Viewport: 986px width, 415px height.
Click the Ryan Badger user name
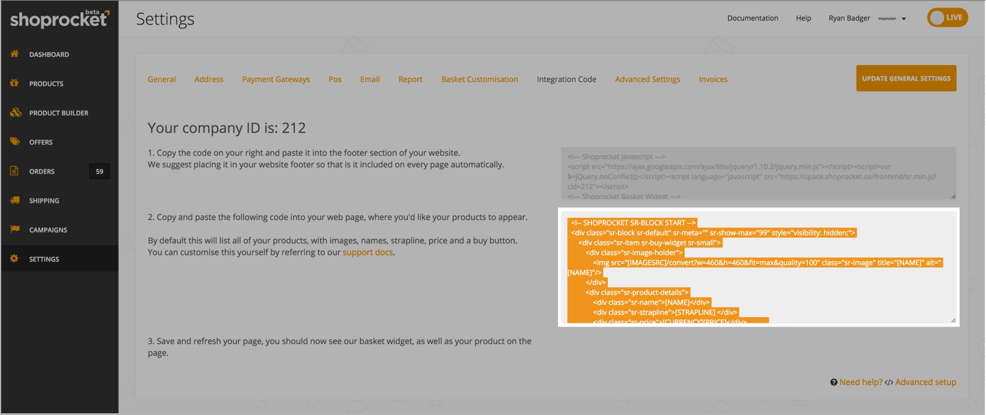(x=849, y=18)
